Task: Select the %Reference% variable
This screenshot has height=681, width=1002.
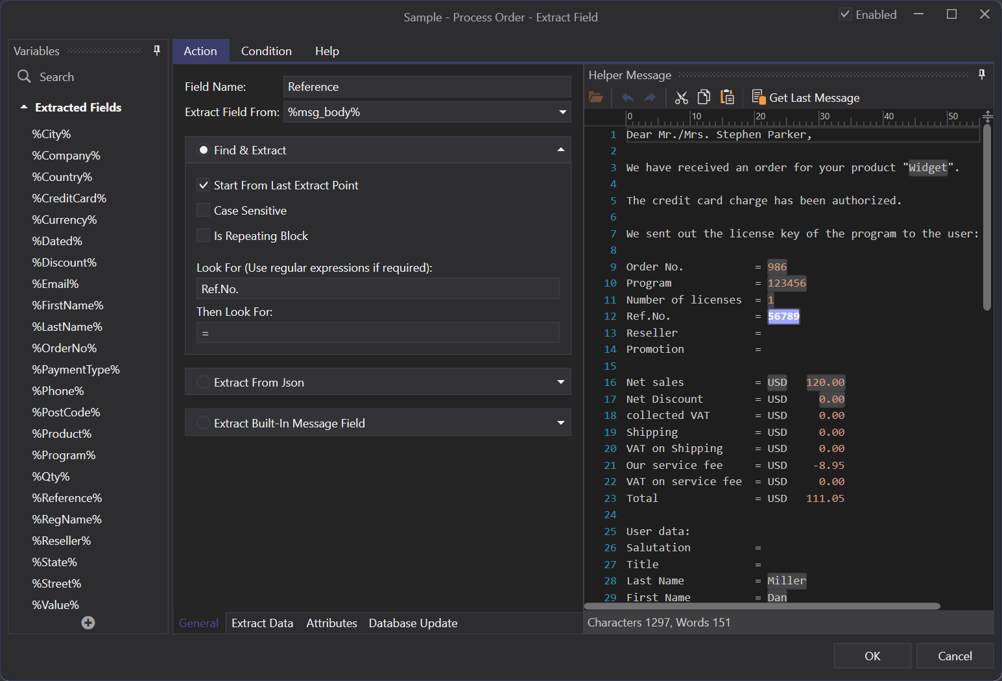Action: point(67,497)
